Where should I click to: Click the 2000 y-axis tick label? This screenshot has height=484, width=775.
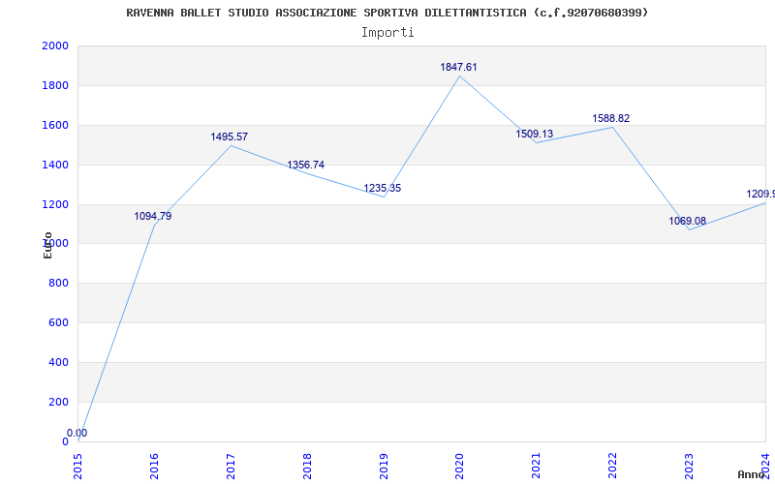(55, 45)
